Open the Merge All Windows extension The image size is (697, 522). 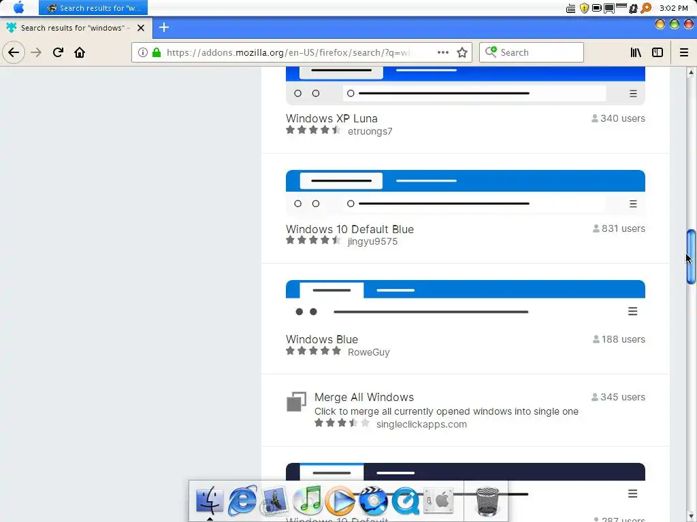click(364, 397)
